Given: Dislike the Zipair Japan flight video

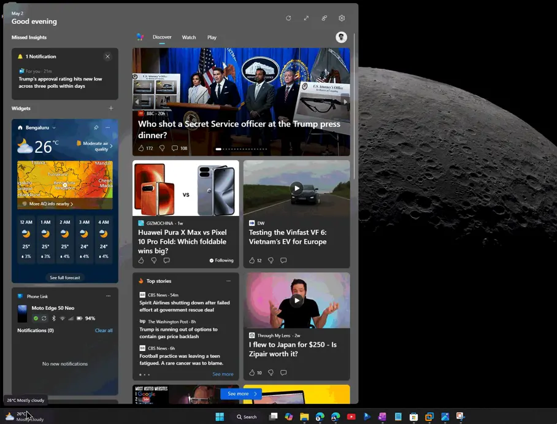Looking at the screenshot, I should coord(271,372).
